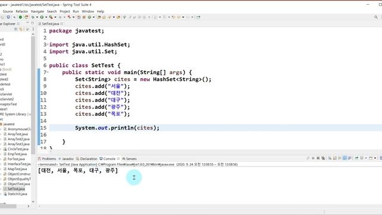Select MapTest.java in the tree
The image size is (382, 215).
tap(17, 169)
